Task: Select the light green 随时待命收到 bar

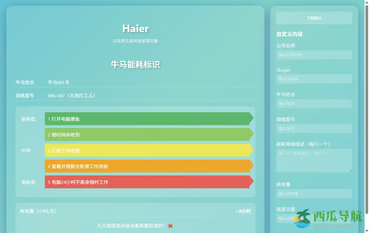Action: click(x=147, y=134)
